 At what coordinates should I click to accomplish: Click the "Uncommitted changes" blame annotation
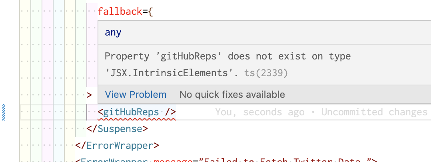pos(374,112)
